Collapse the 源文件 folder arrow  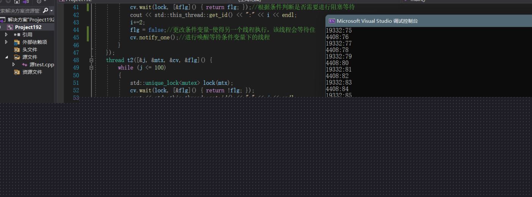click(x=6, y=57)
